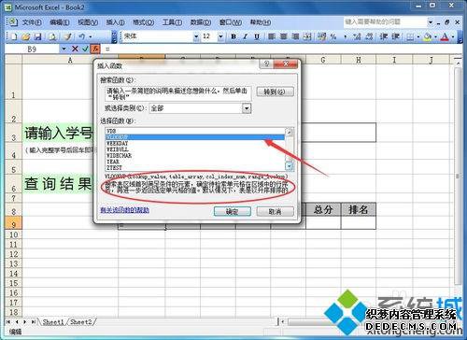The height and width of the screenshot is (340, 467).
Task: Switch to Sheet1 tab
Action: pyautogui.click(x=53, y=322)
